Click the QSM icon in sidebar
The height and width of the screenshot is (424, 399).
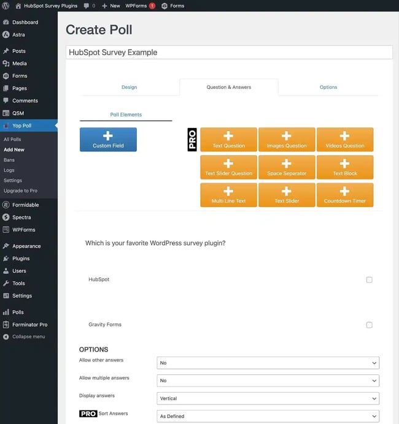tap(6, 113)
